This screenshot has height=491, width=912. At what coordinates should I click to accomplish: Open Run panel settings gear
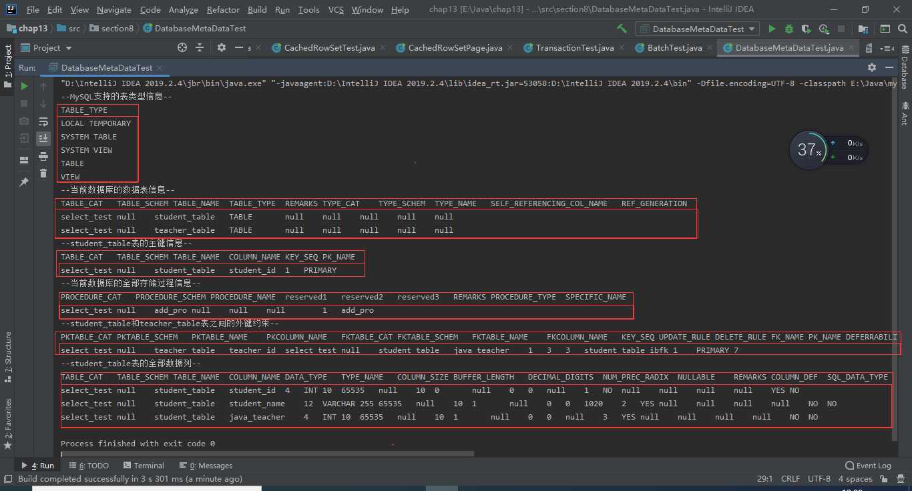[871, 67]
